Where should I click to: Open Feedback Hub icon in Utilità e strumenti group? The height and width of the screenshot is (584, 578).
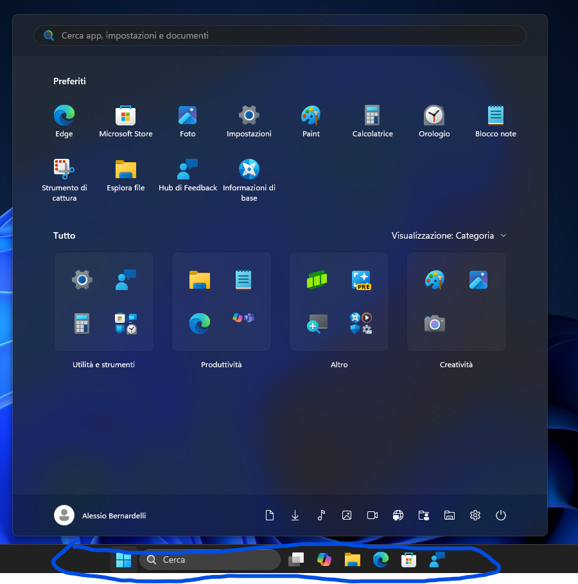tap(126, 280)
